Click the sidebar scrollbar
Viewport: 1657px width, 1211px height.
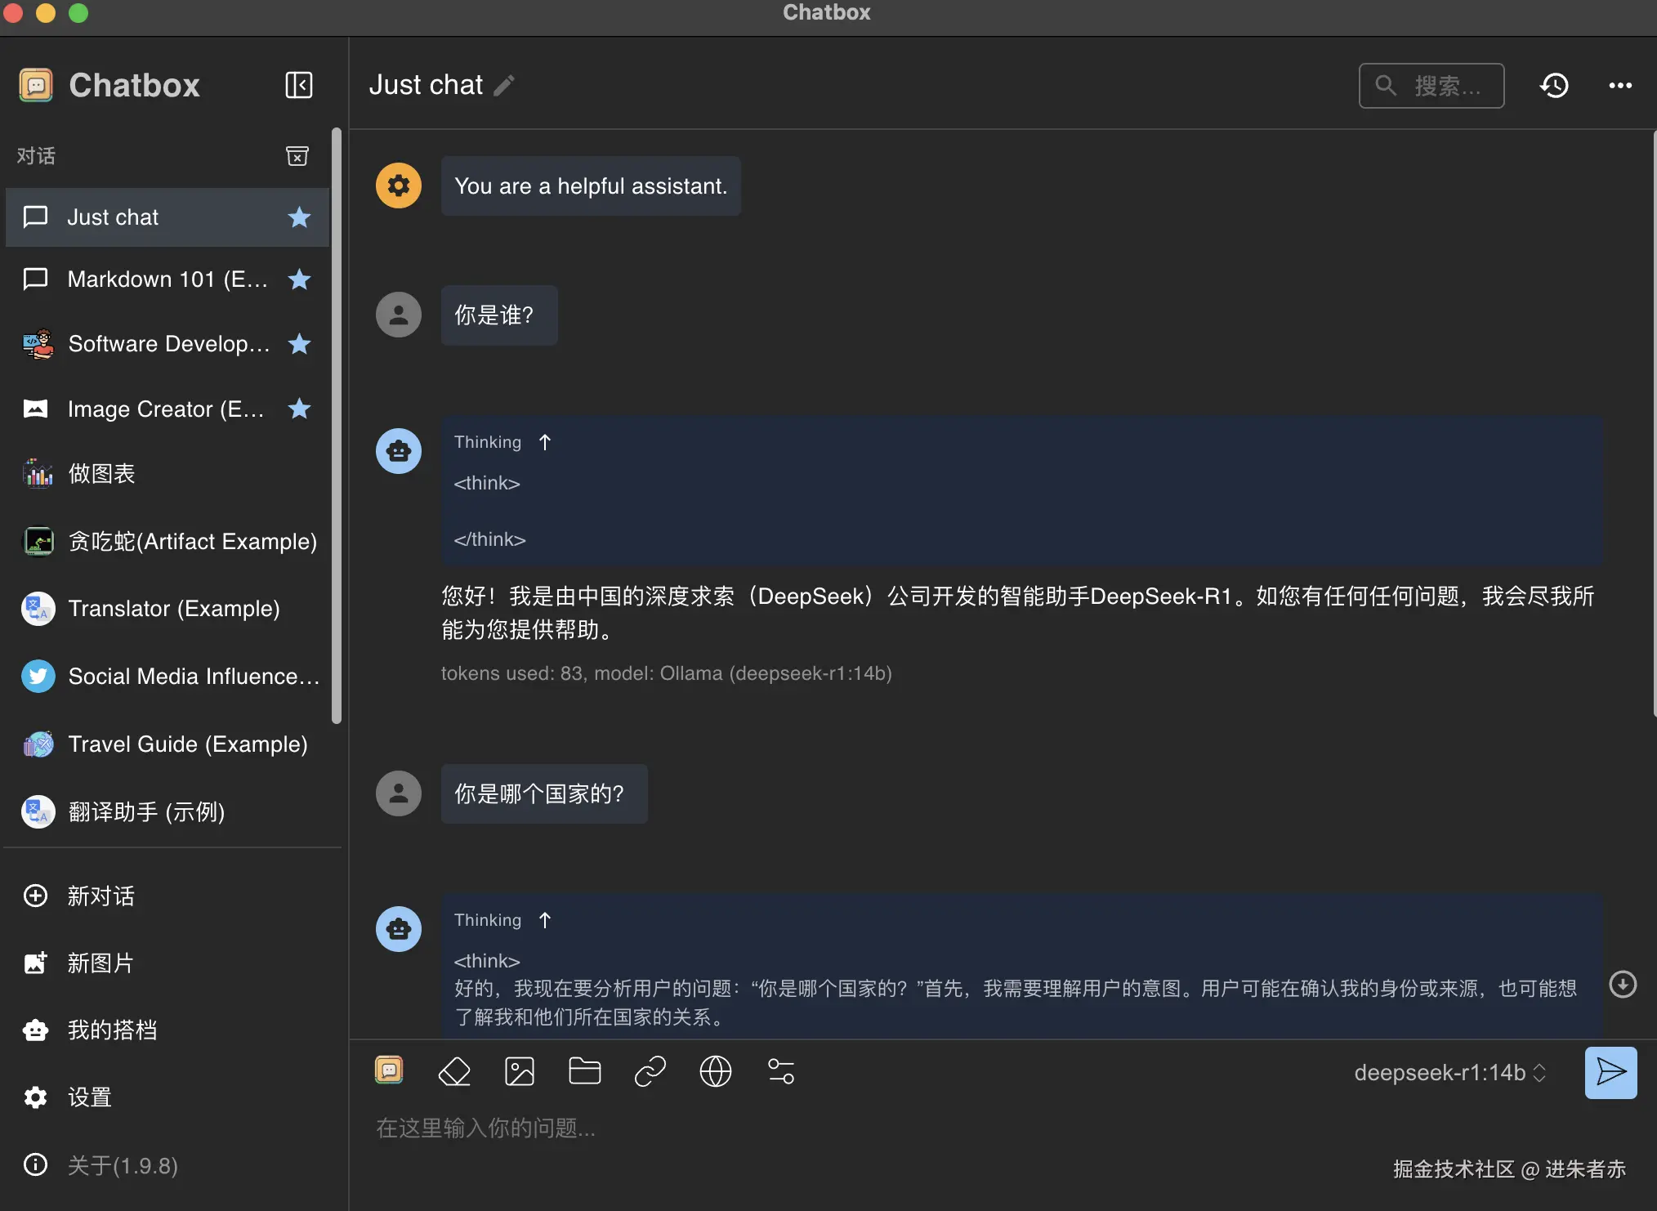pyautogui.click(x=336, y=425)
